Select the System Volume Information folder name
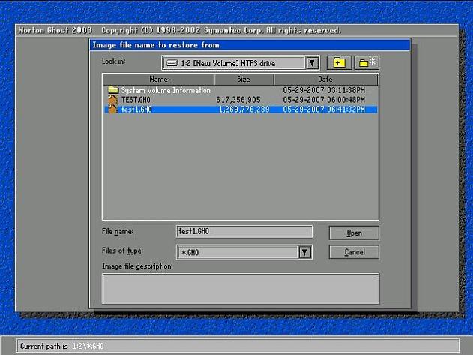This screenshot has width=473, height=355. [x=166, y=90]
